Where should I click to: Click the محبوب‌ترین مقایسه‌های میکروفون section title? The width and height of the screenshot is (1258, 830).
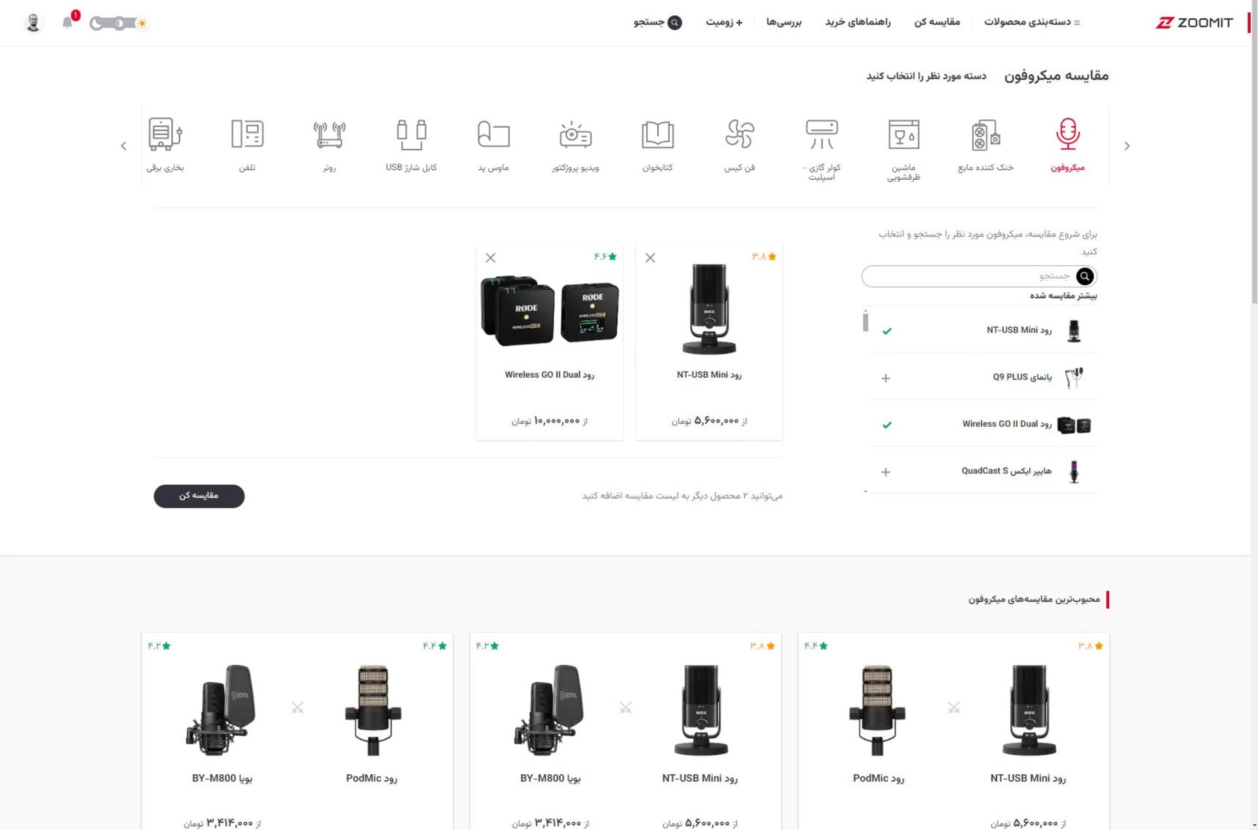[1034, 599]
